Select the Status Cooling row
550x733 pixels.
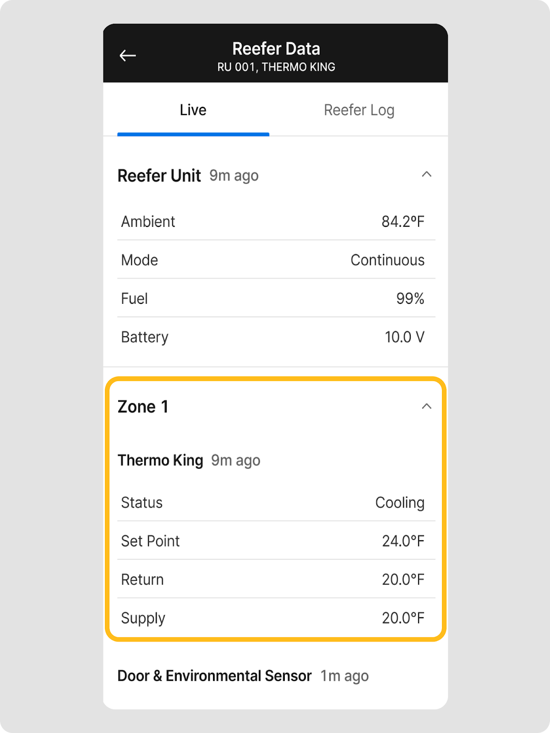tap(276, 503)
